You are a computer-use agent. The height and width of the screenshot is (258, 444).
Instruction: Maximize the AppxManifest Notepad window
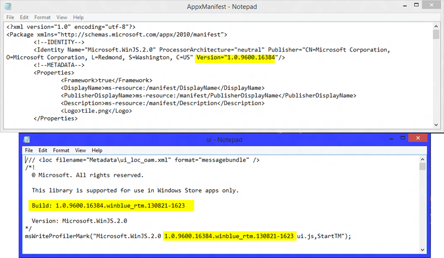click(416, 5)
